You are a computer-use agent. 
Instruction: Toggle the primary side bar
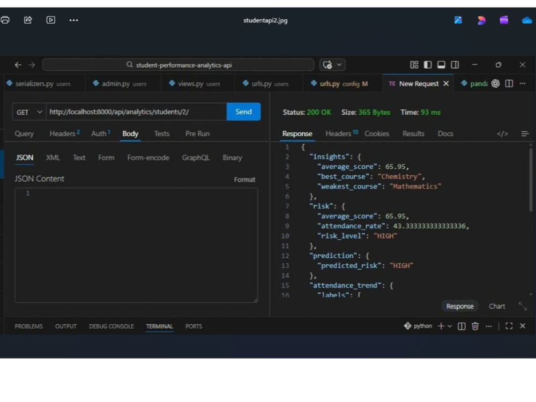click(x=428, y=65)
